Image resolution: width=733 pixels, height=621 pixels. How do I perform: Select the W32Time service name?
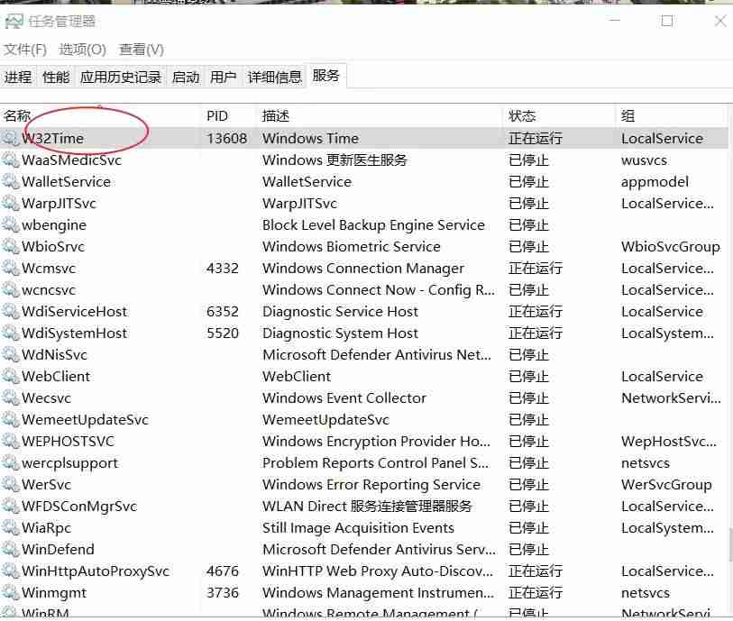53,138
